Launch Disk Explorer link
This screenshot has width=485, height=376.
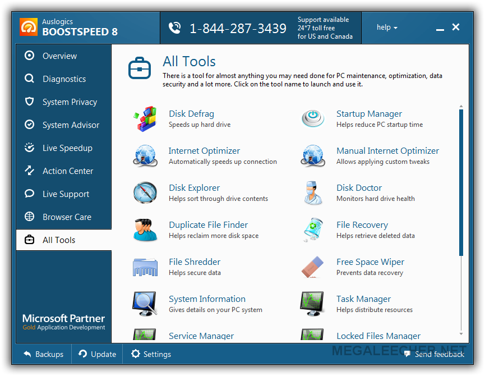click(x=194, y=188)
